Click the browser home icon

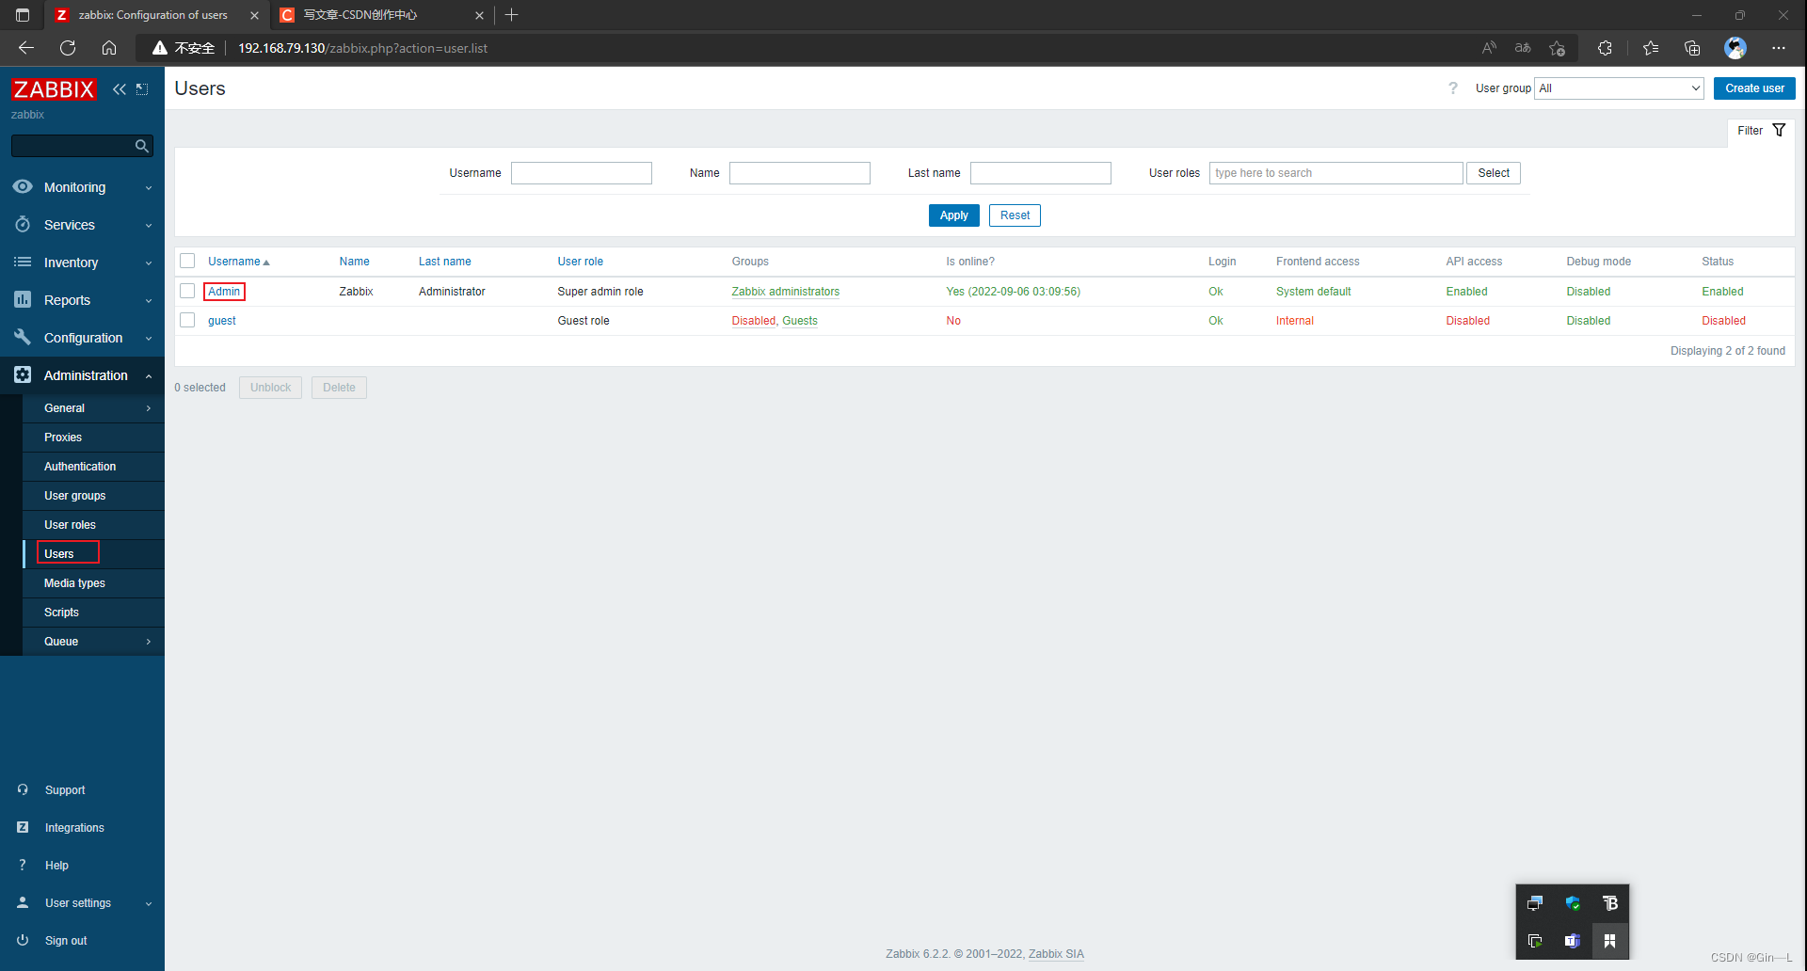[x=109, y=48]
